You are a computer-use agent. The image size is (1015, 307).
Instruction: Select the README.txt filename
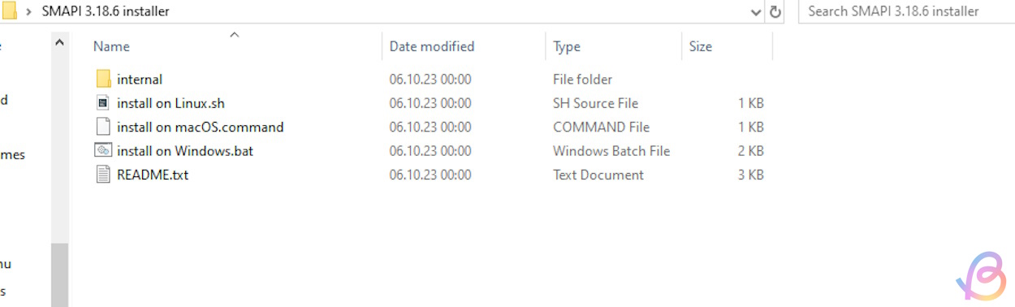click(x=153, y=175)
